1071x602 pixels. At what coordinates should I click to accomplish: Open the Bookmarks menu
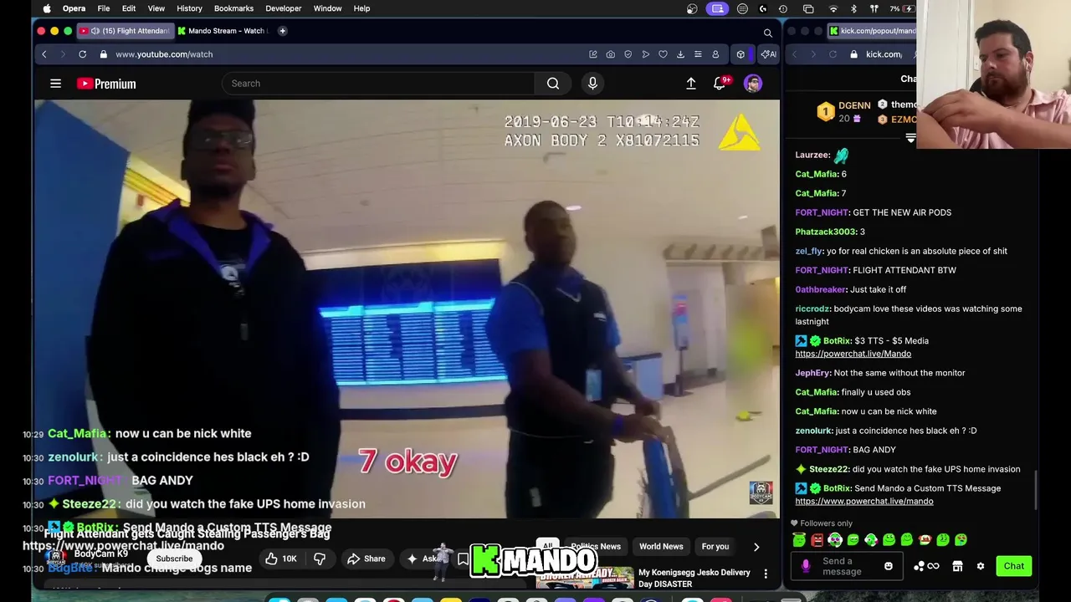pyautogui.click(x=233, y=8)
